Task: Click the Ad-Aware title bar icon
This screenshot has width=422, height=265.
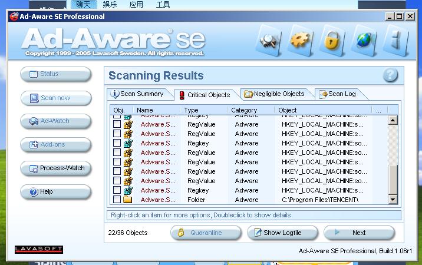Action: click(14, 16)
